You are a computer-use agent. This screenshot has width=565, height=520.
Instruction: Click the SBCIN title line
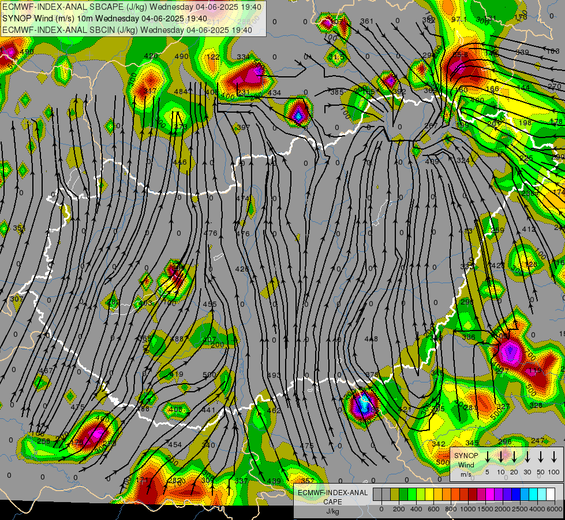point(127,30)
